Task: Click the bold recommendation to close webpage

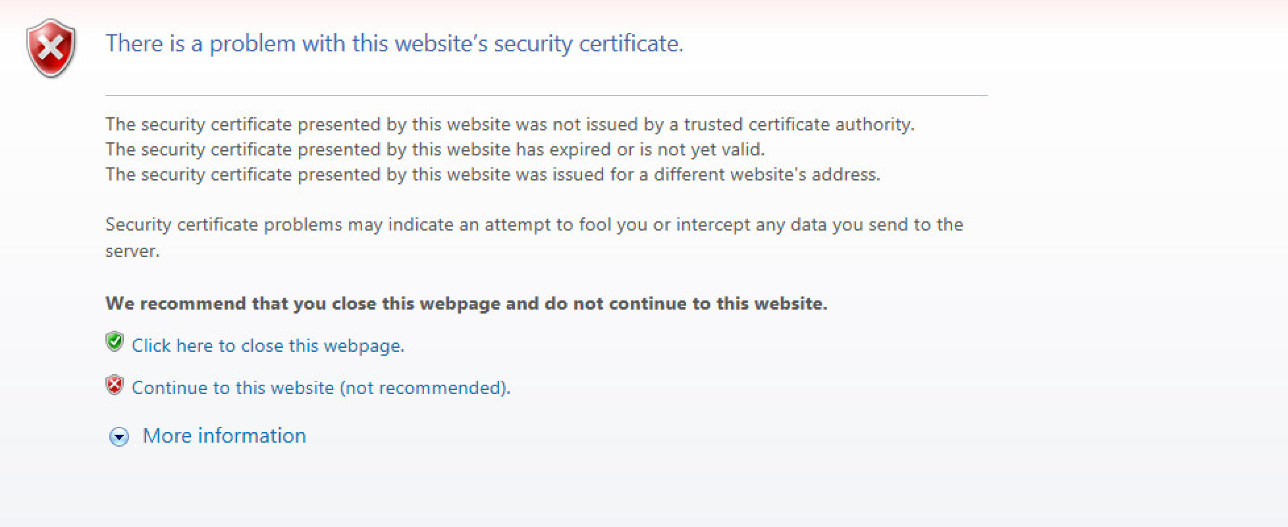Action: pyautogui.click(x=466, y=304)
